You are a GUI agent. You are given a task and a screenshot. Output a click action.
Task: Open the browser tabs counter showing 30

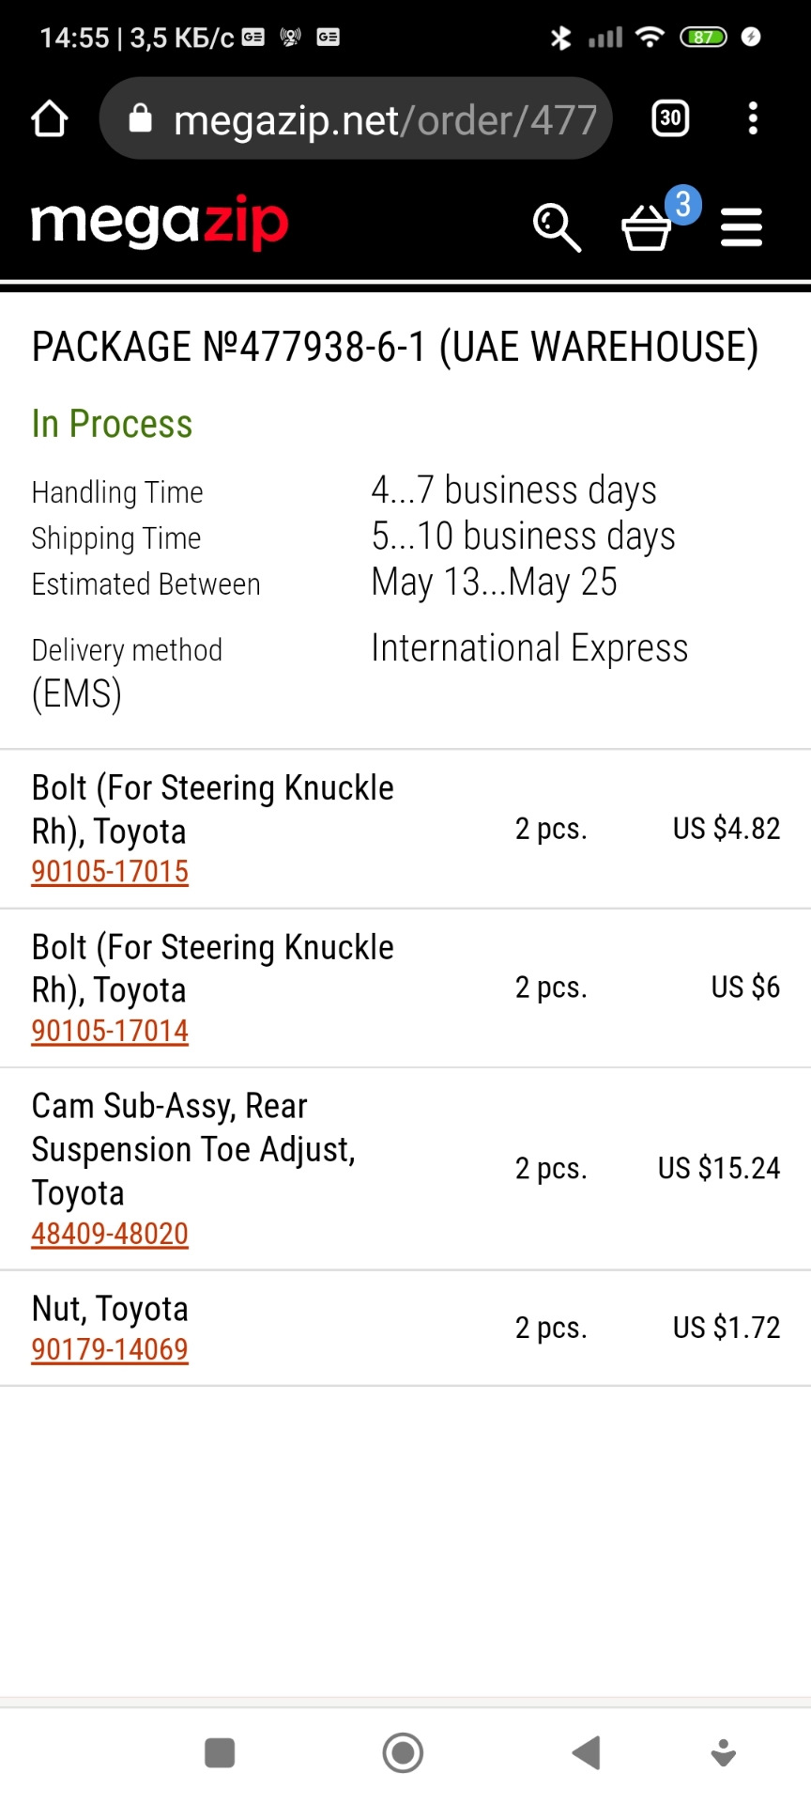click(670, 118)
